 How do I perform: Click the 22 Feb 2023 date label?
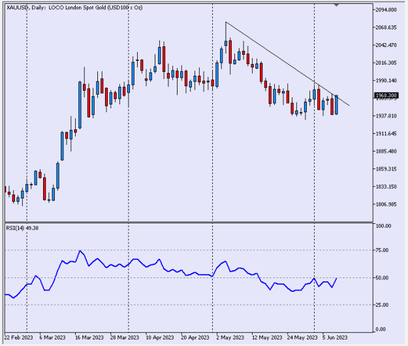point(18,338)
